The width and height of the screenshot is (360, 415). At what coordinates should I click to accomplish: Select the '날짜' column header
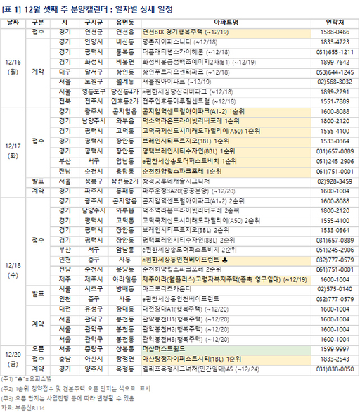(13, 23)
